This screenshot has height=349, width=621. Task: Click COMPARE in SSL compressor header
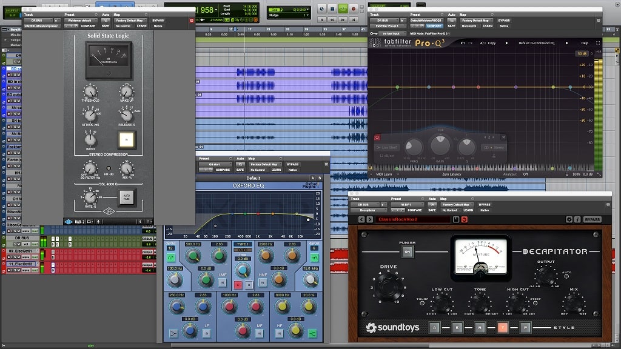pos(88,25)
